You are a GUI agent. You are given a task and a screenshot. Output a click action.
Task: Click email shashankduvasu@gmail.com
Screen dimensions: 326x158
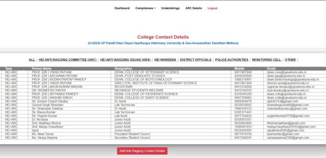pos(287,109)
